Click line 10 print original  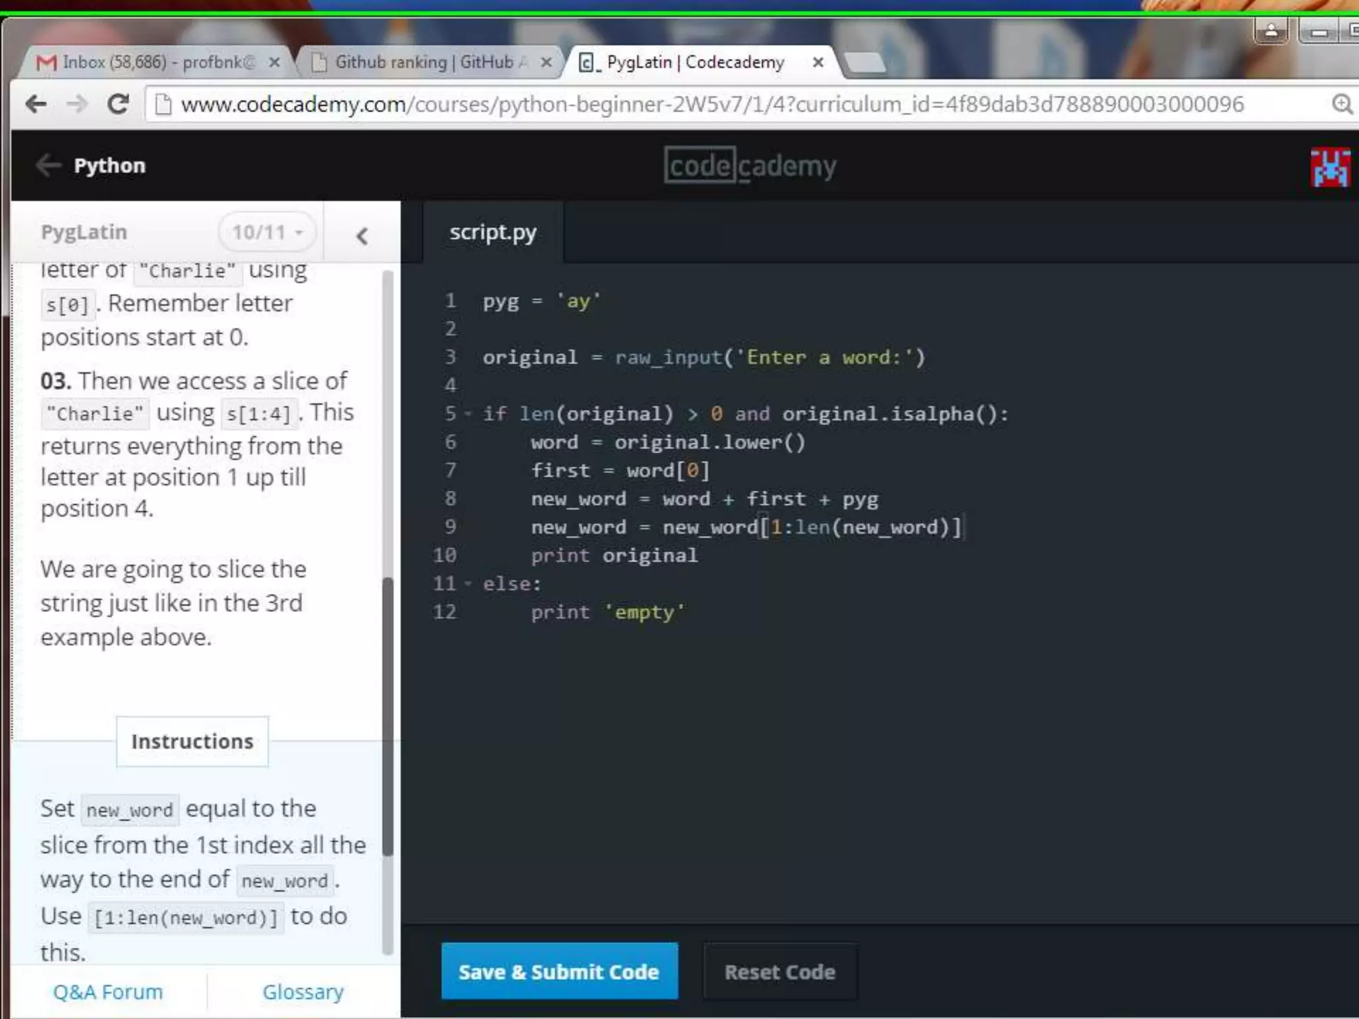(614, 556)
